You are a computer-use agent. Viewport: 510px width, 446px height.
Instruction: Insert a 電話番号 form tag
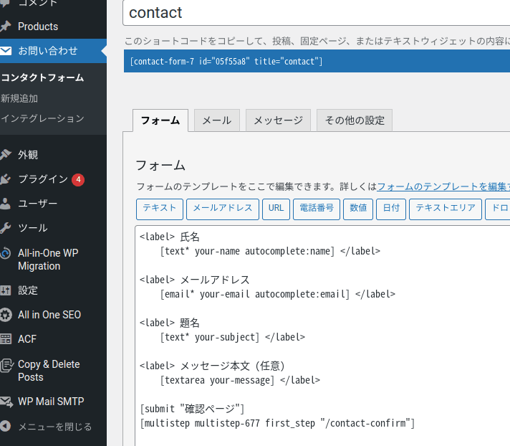(317, 209)
